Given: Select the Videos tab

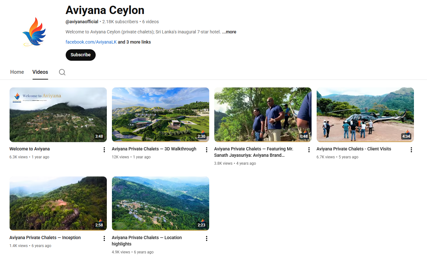Looking at the screenshot, I should tap(40, 72).
